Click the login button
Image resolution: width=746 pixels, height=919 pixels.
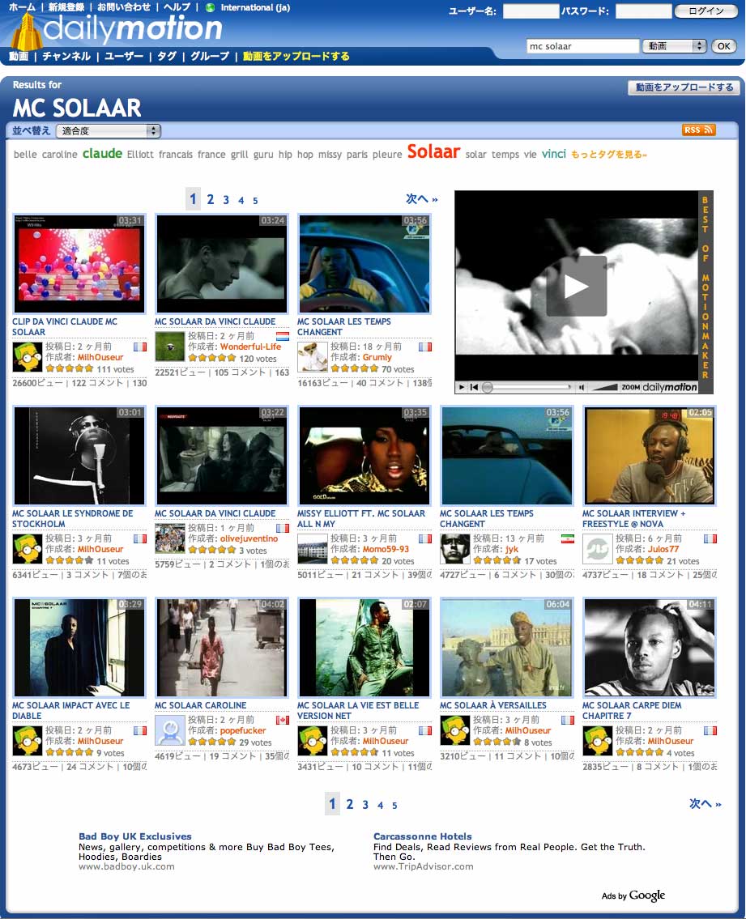coord(706,11)
